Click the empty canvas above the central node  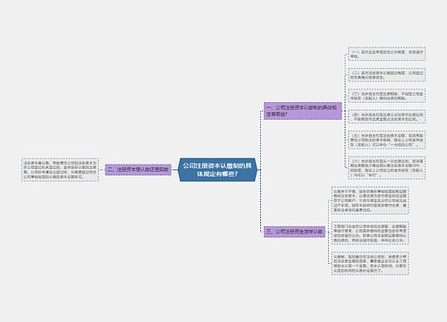217,89
